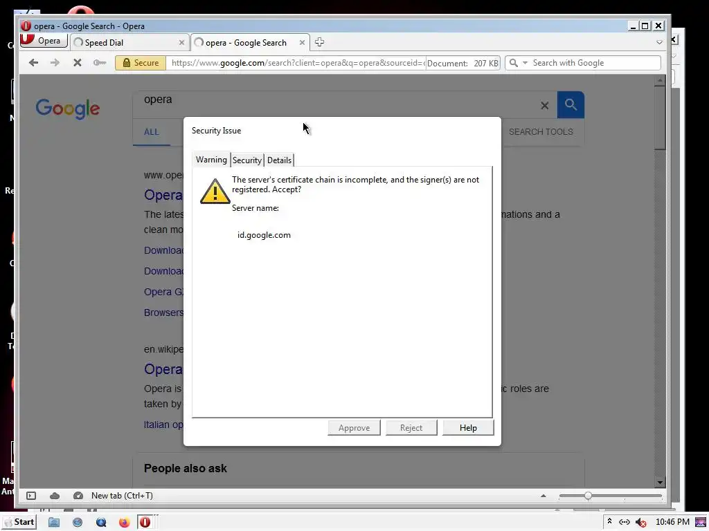Clear the Google search box with X

coord(544,105)
